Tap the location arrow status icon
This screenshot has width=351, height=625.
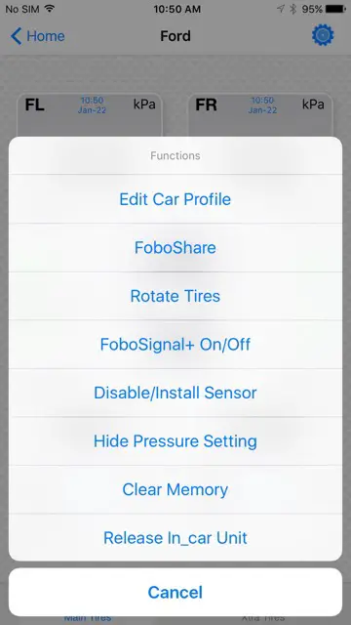point(281,9)
